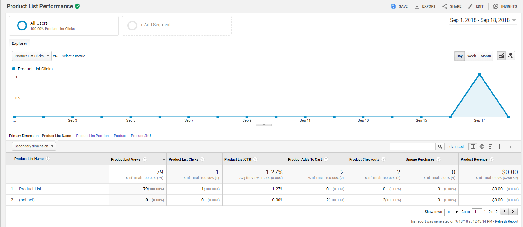Open the Insights icon
The width and height of the screenshot is (523, 227).
(x=496, y=6)
